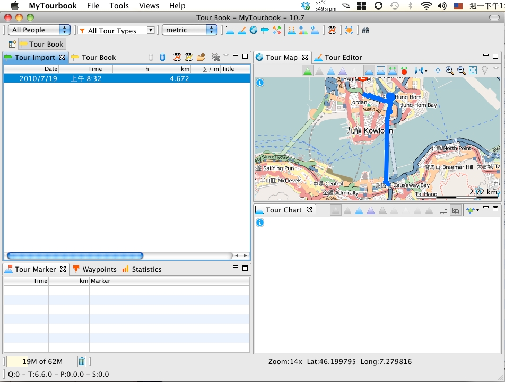The width and height of the screenshot is (505, 382).
Task: Toggle the first blue dome tour-display button
Action: click(369, 70)
